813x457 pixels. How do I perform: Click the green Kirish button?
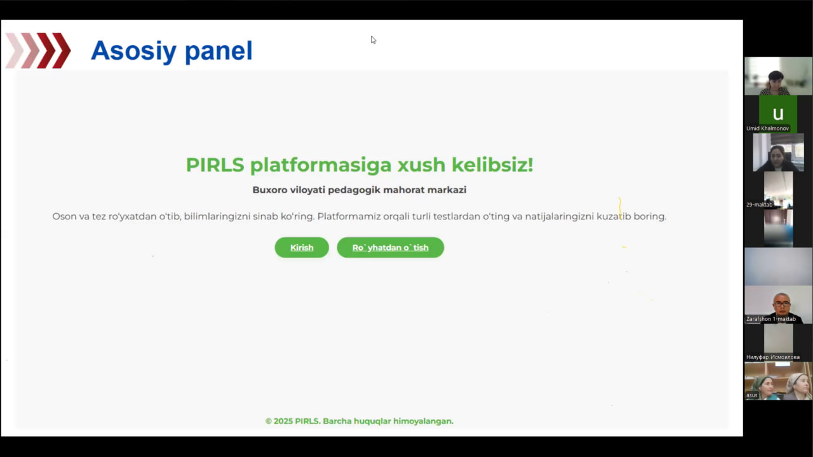tap(302, 247)
